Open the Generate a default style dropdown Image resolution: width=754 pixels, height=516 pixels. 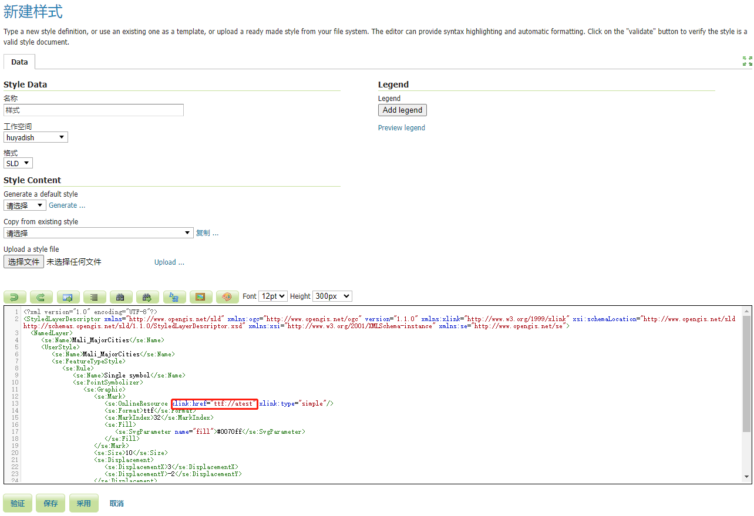click(x=25, y=205)
